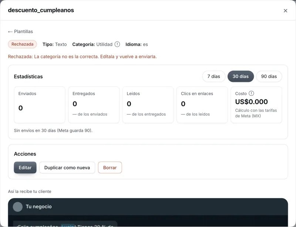Click the Editar button

tap(25, 167)
